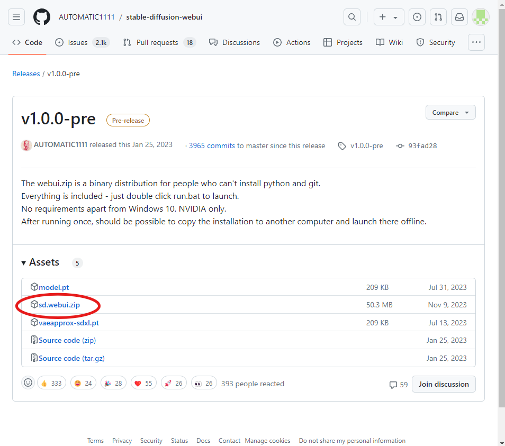505x446 pixels.
Task: Toggle the eyes reaction (26)
Action: tap(204, 383)
